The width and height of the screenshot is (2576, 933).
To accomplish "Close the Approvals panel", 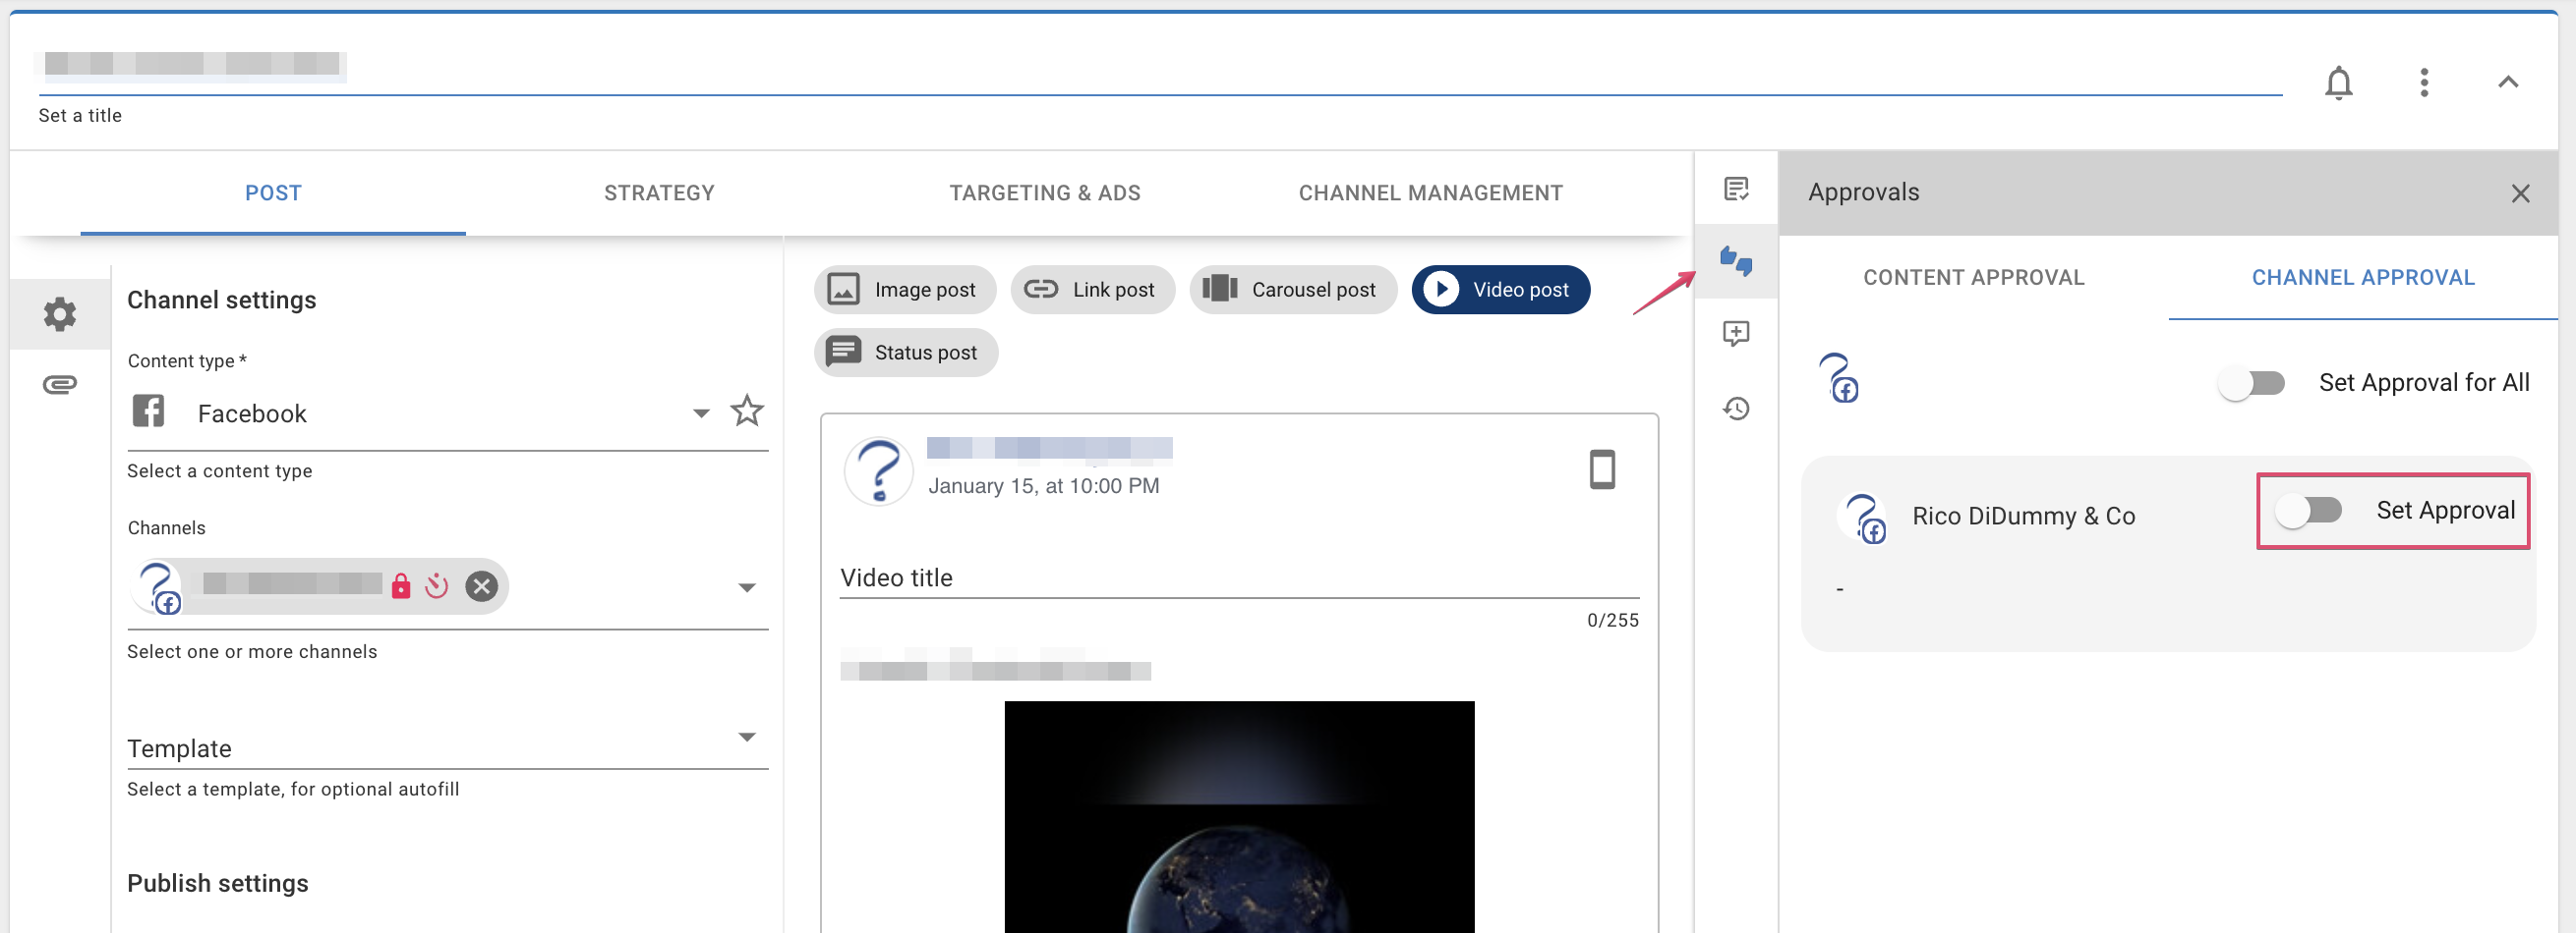I will pos(2520,193).
